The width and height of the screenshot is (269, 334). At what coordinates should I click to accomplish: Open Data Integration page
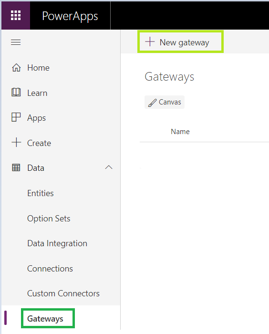[x=57, y=243]
